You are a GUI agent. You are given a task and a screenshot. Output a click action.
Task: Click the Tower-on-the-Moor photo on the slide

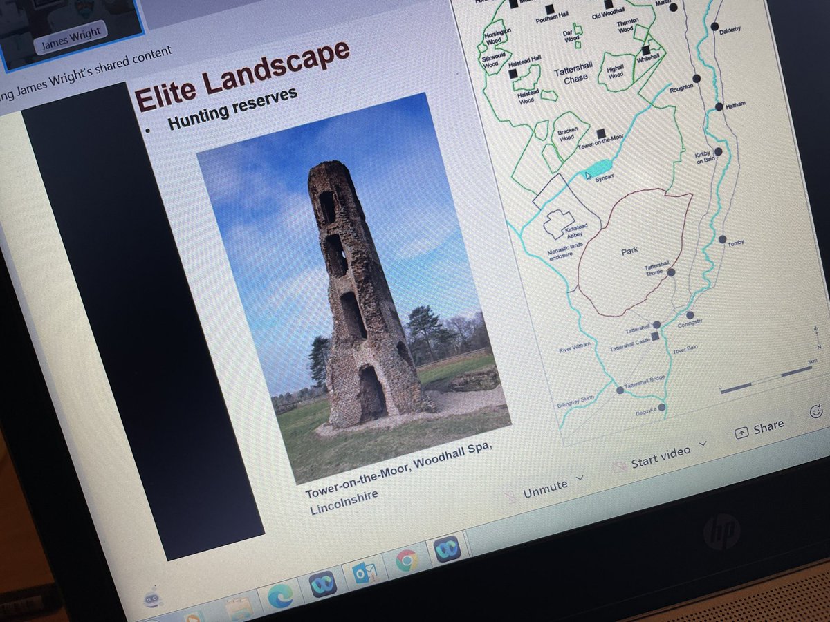(x=354, y=287)
